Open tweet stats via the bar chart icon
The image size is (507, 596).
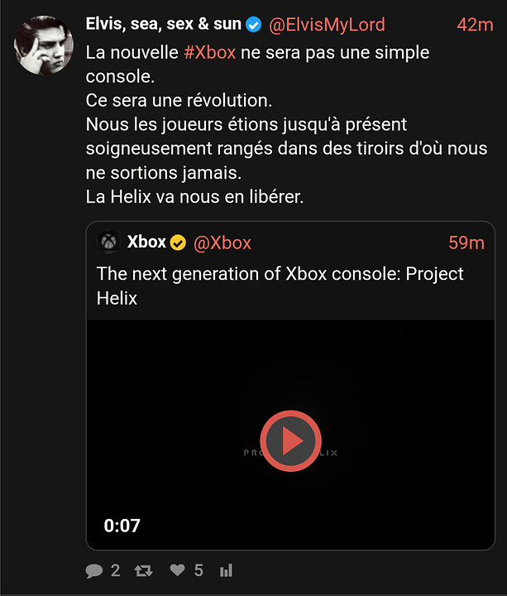pos(226,570)
